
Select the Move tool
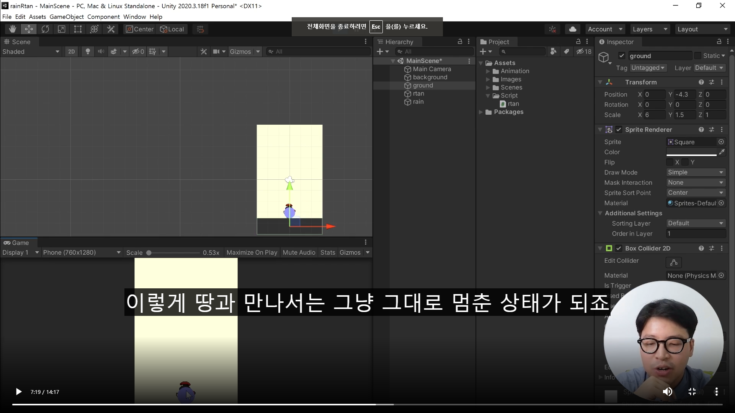click(x=29, y=29)
